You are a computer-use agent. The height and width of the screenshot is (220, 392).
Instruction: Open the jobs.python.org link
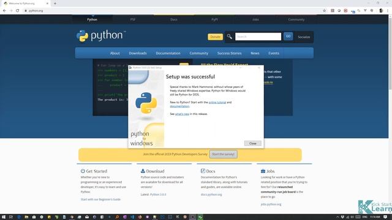271,204
